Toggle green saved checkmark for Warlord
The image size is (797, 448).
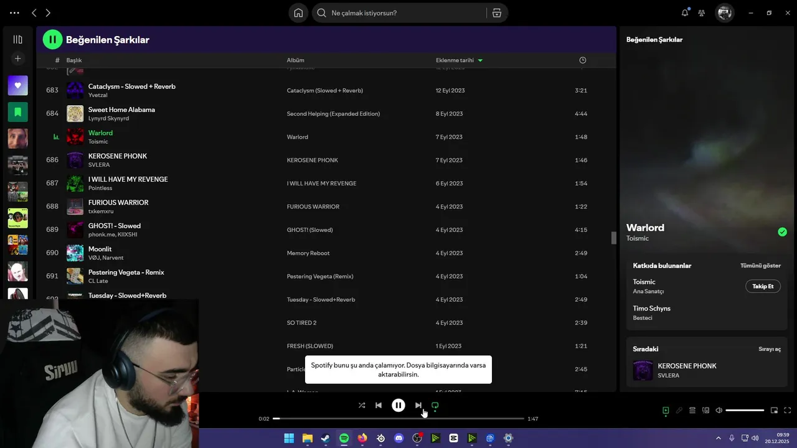point(782,232)
